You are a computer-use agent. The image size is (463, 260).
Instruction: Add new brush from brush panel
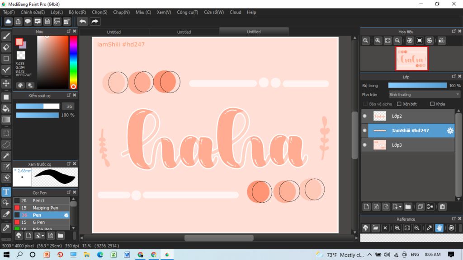coord(28,236)
